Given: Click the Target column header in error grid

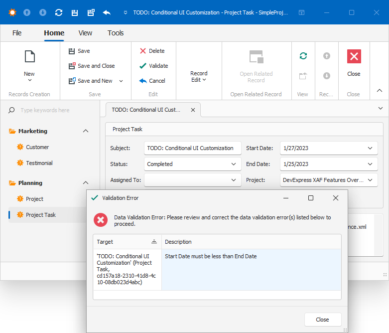Looking at the screenshot, I should pyautogui.click(x=128, y=242).
